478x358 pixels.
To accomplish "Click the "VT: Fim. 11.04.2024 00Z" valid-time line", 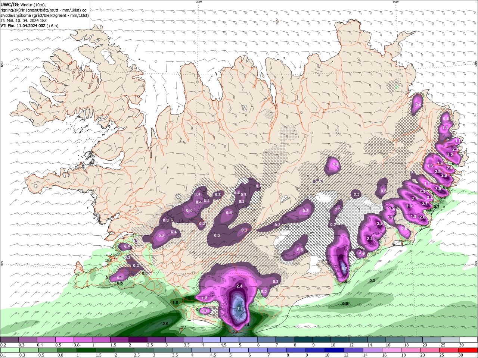I will [x=29, y=26].
